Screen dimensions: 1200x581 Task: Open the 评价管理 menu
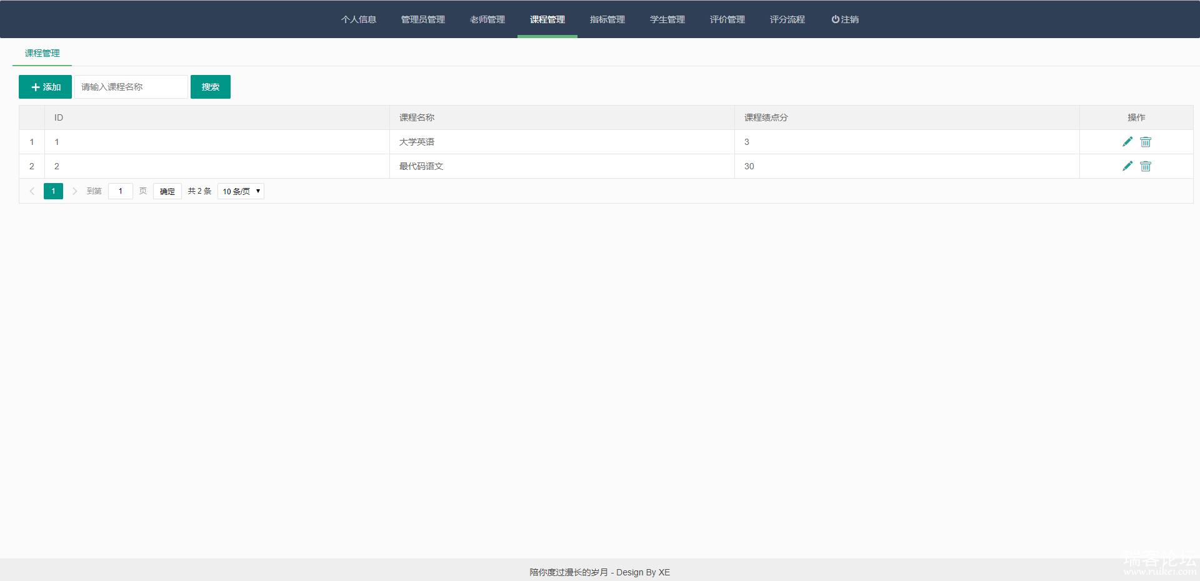click(x=727, y=19)
